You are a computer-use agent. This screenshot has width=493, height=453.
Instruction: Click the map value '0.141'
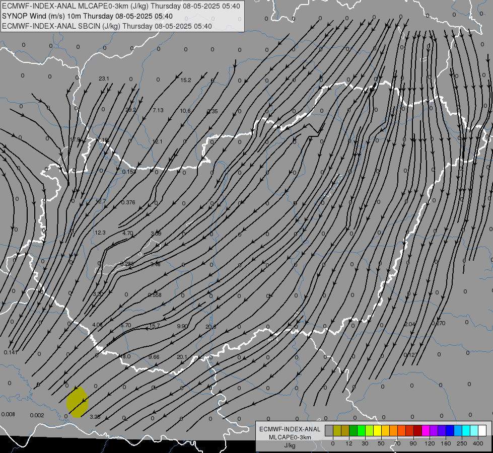pyautogui.click(x=11, y=352)
